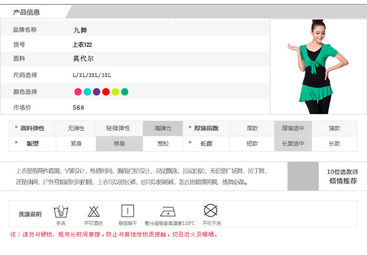The image size is (367, 255).
Task: Click the arrow beside 面料弹性
Action: pos(17,127)
